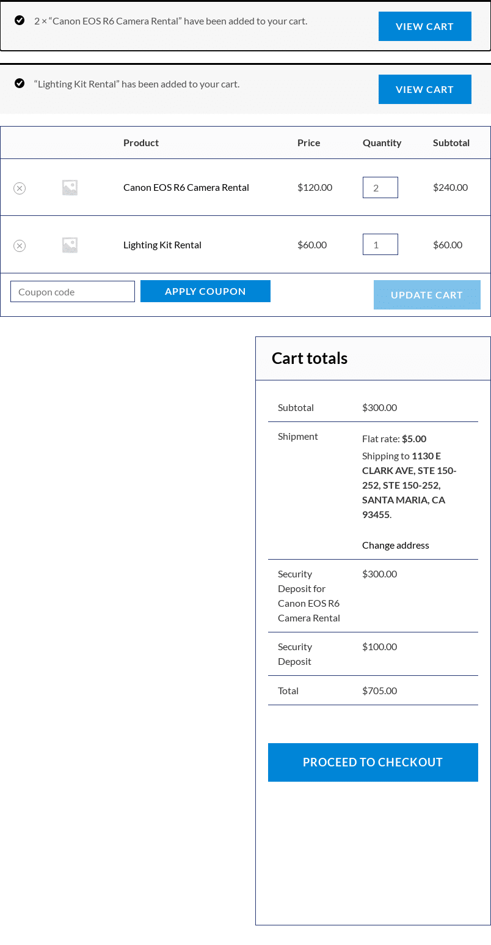Select the $240.00 Canon subtotal cell

click(x=450, y=187)
